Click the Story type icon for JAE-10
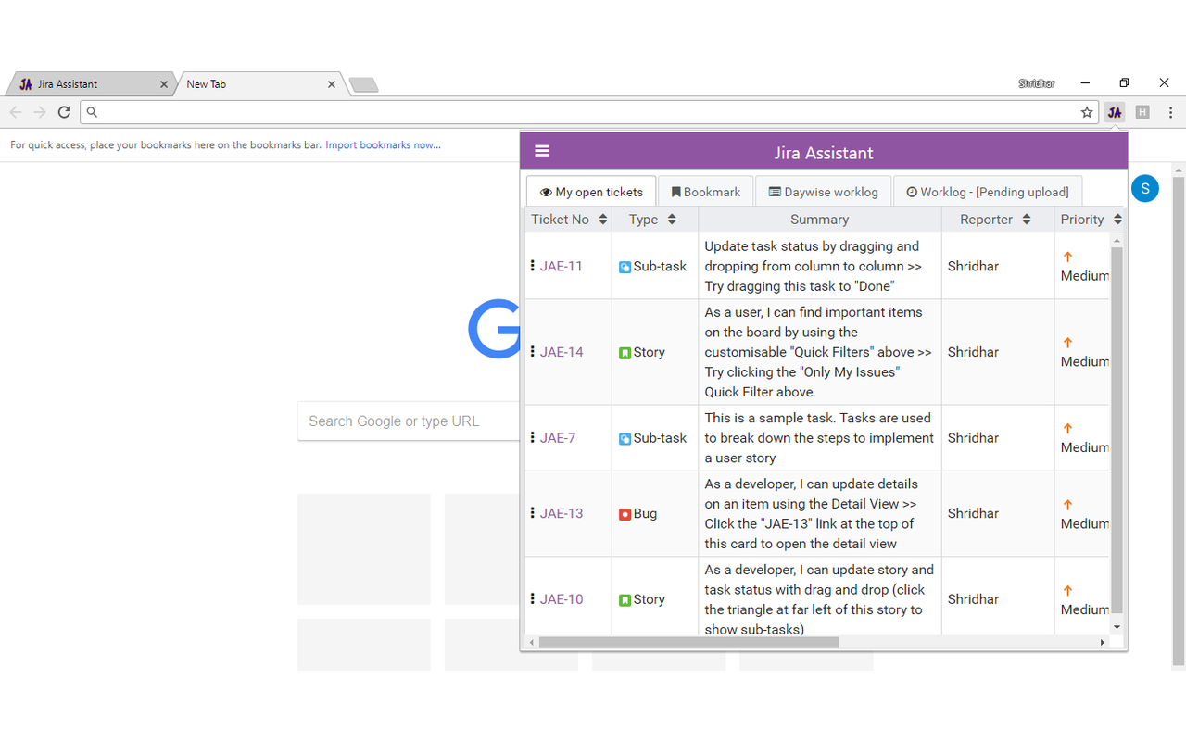 click(x=625, y=600)
